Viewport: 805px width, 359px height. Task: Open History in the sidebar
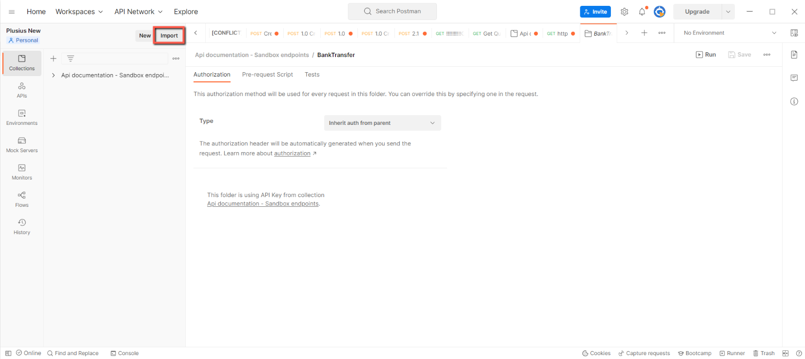point(22,227)
